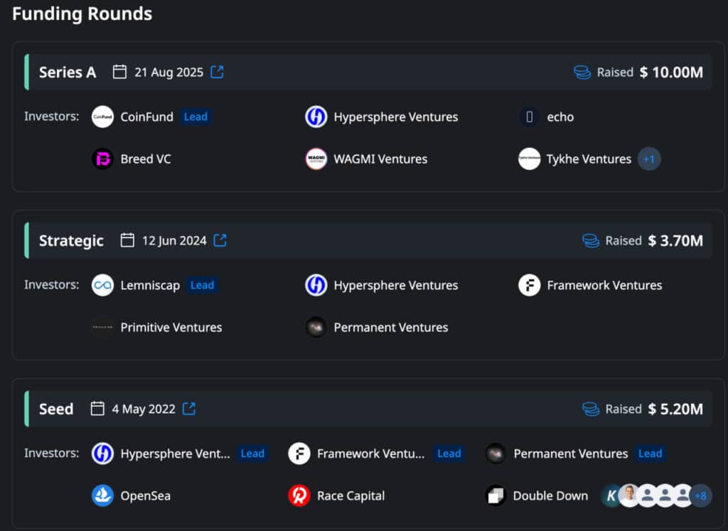Screen dimensions: 728x531
Task: Expand the +8 more investors badge
Action: pos(700,495)
